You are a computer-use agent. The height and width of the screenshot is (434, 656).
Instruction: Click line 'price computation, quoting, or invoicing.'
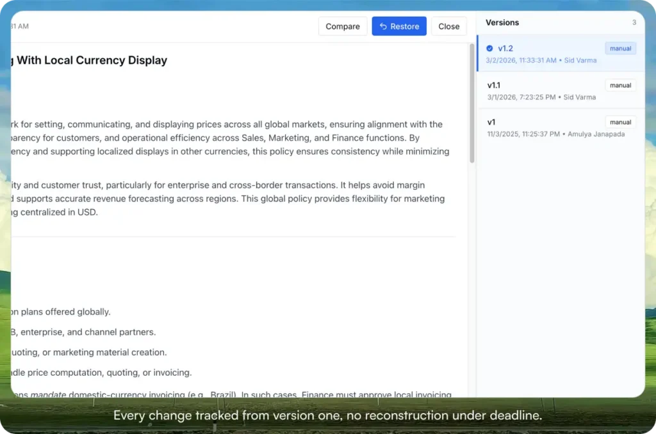tap(110, 373)
